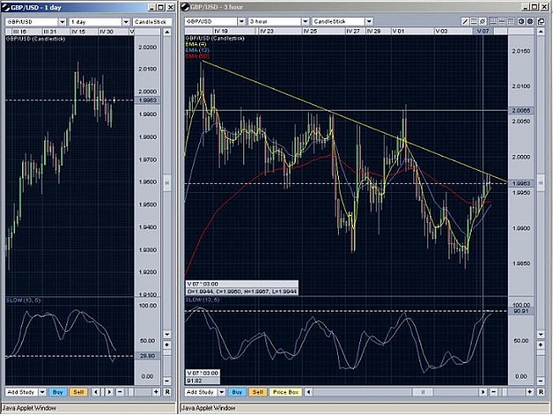Open 1 day timeframe dropdown

[x=126, y=22]
